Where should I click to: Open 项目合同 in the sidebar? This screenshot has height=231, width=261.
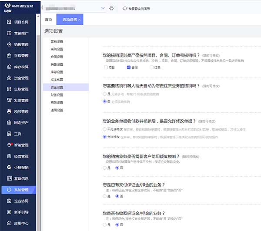pos(21,21)
